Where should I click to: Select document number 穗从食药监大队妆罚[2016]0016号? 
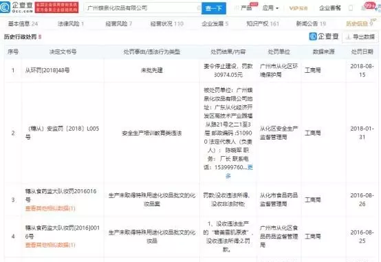click(x=63, y=232)
